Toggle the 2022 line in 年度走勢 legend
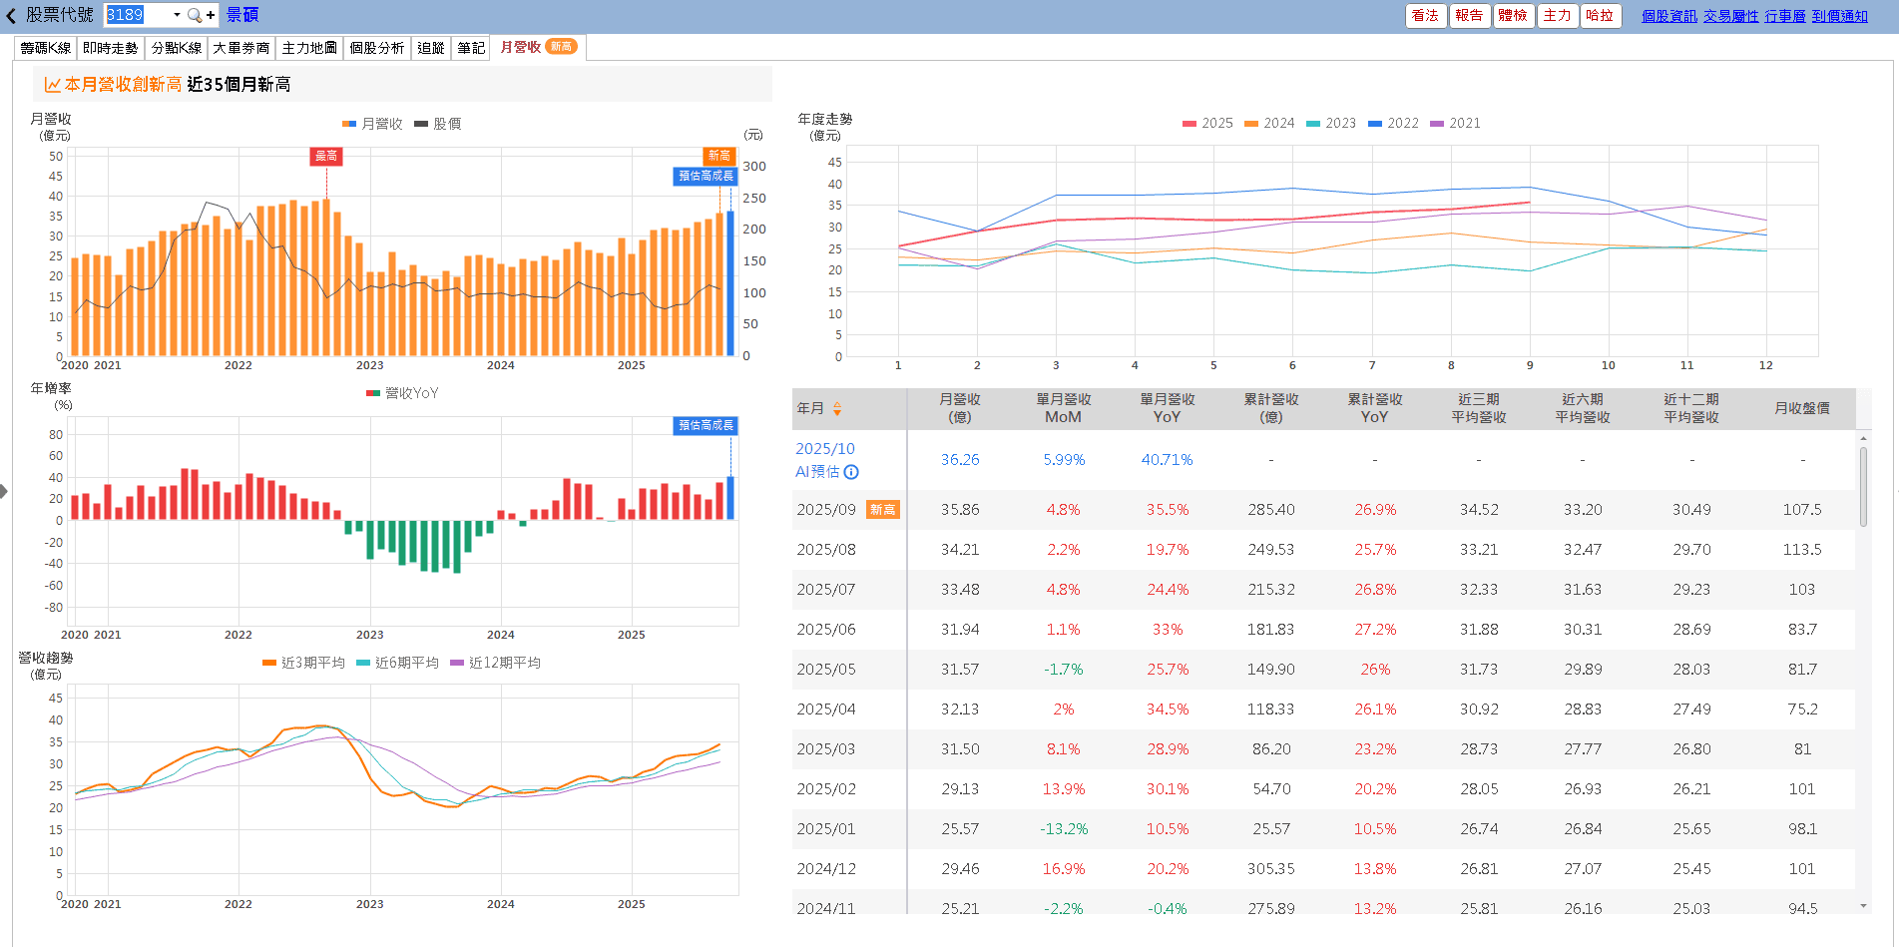The height and width of the screenshot is (947, 1899). pos(1393,124)
